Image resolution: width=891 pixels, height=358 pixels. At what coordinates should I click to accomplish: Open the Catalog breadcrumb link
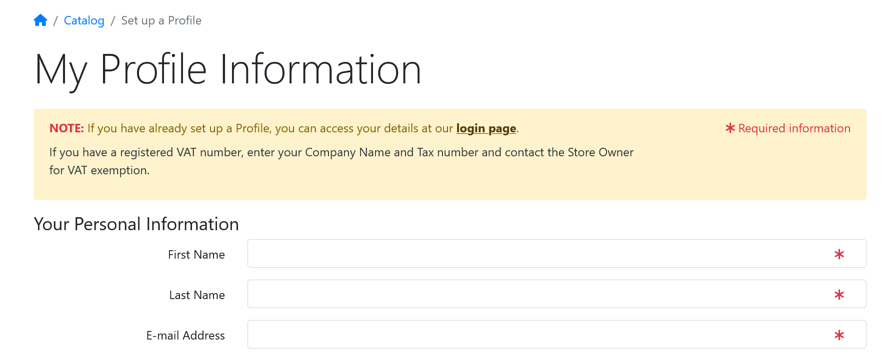84,20
